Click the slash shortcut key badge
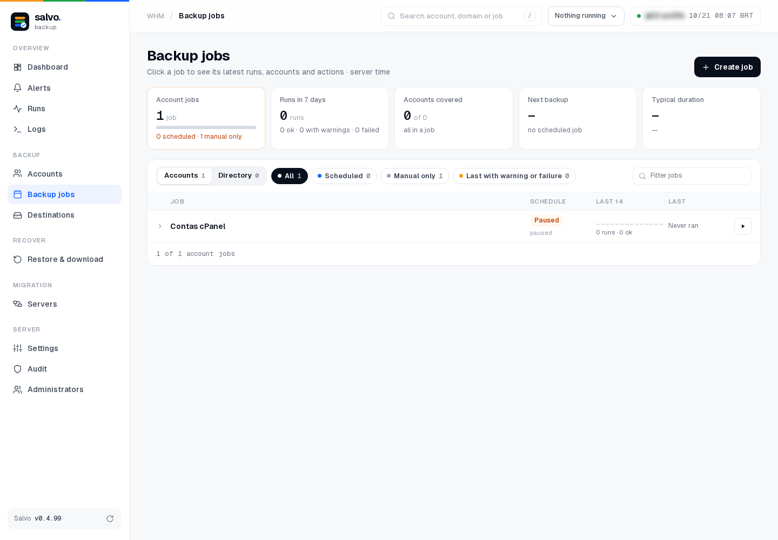 [529, 16]
